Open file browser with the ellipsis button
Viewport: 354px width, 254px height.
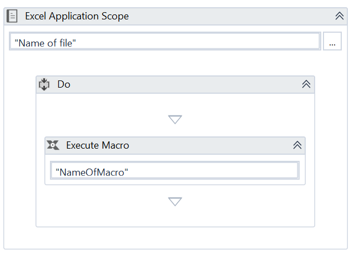(332, 42)
